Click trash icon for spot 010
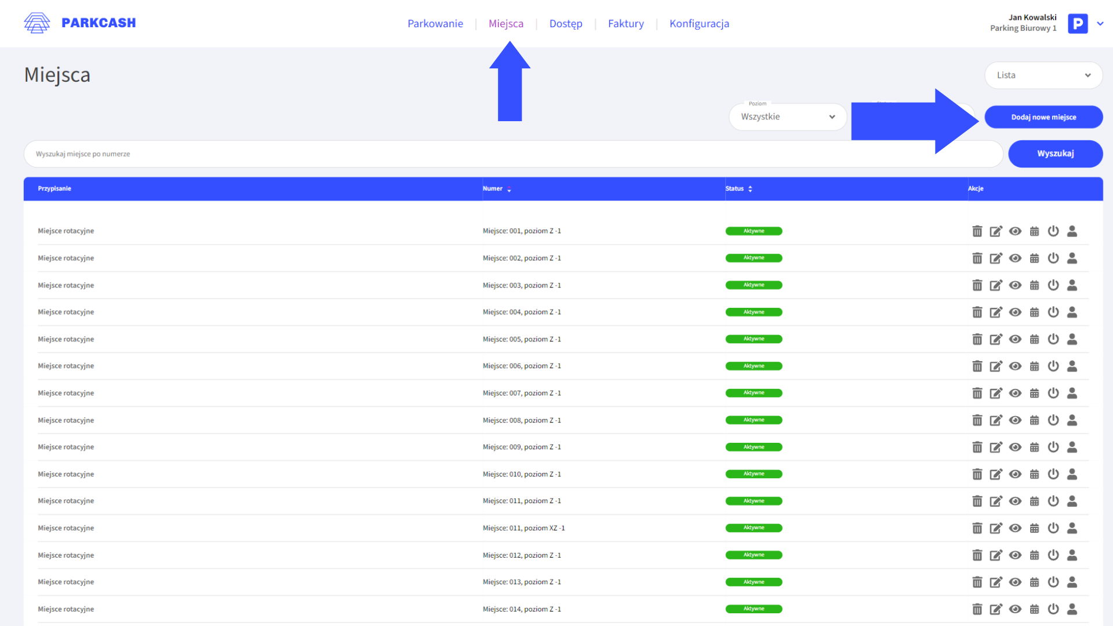Screen dimensions: 1113x626 [977, 474]
